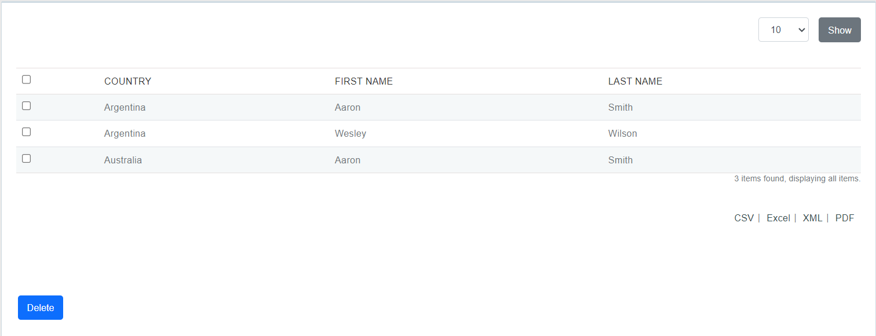
Task: Tick the select-all checkbox in table header
Action: (26, 80)
